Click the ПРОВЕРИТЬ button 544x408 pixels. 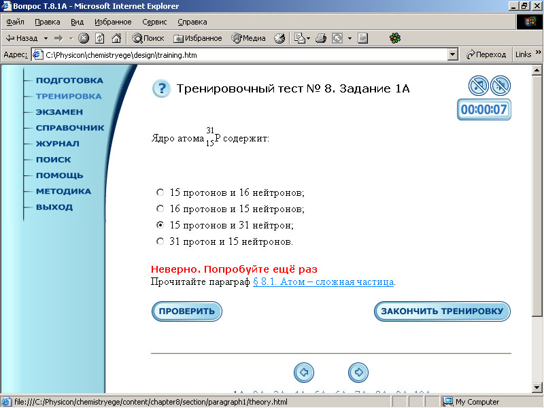186,311
